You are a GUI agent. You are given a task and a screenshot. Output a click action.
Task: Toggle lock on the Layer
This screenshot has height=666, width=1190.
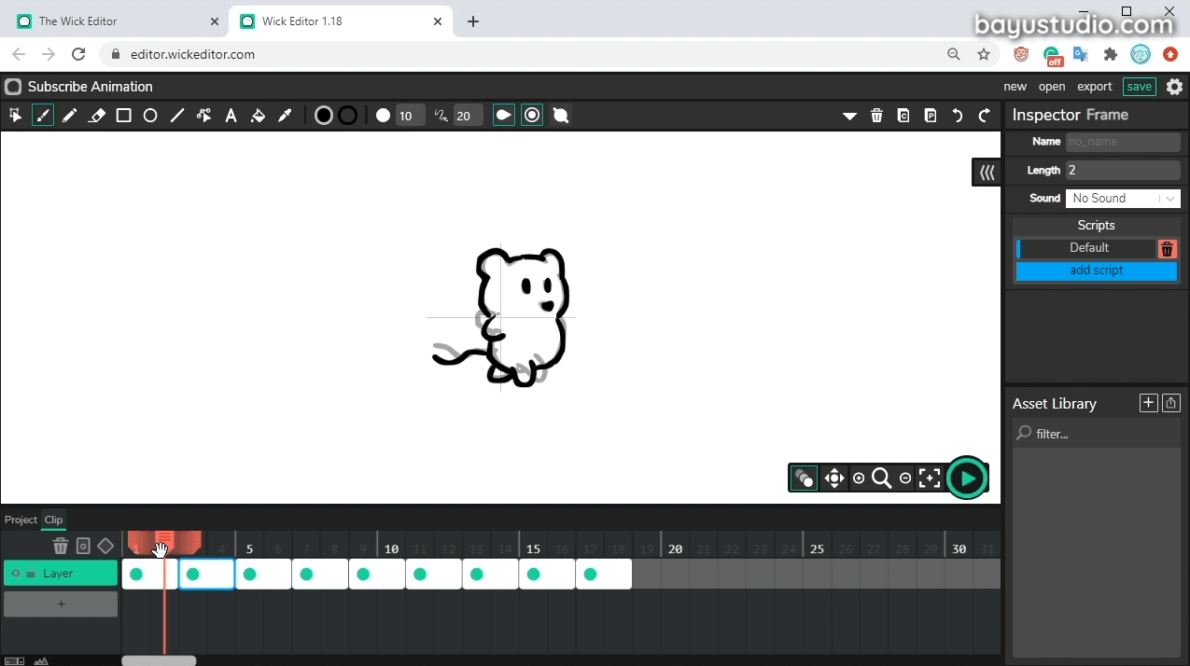pos(30,574)
